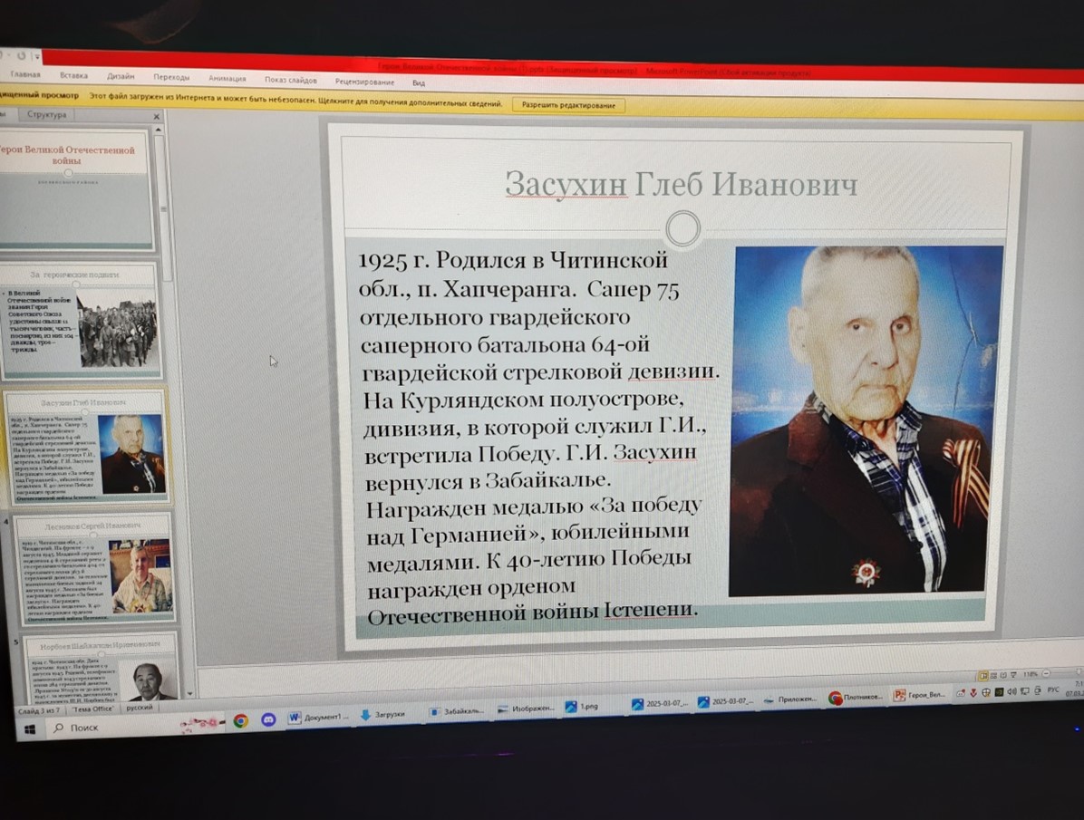The height and width of the screenshot is (820, 1084).
Task: Click the protected view warning message
Action: point(295,102)
